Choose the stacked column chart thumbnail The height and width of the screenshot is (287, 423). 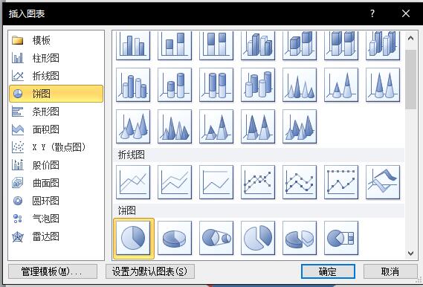[175, 45]
